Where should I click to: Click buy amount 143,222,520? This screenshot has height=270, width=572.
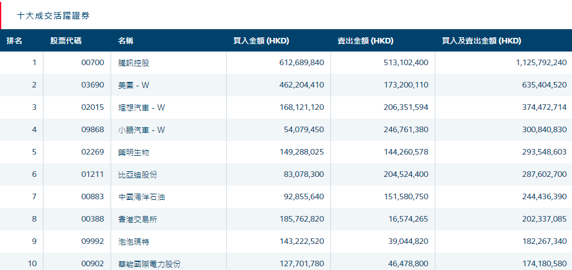(302, 241)
